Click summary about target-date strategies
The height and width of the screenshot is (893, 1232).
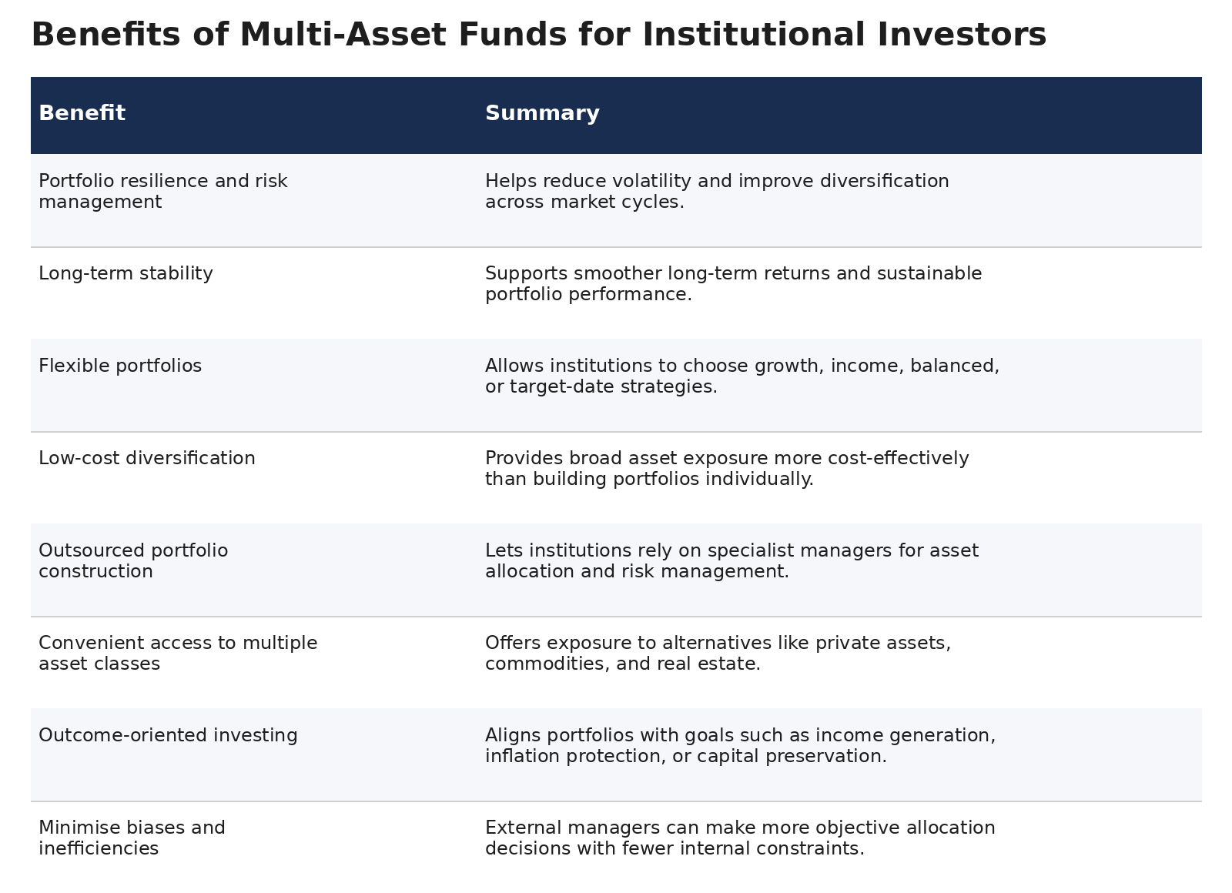pyautogui.click(x=742, y=376)
